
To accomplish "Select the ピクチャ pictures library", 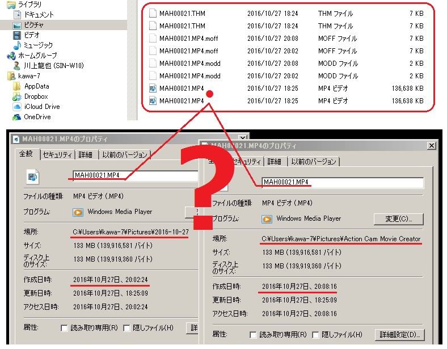I will (33, 25).
